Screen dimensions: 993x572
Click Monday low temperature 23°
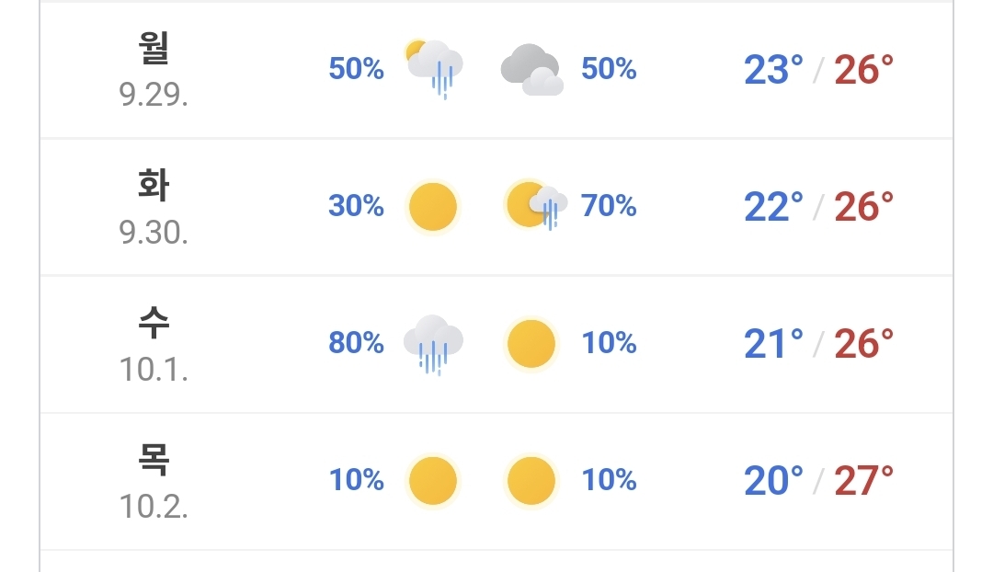tap(774, 70)
